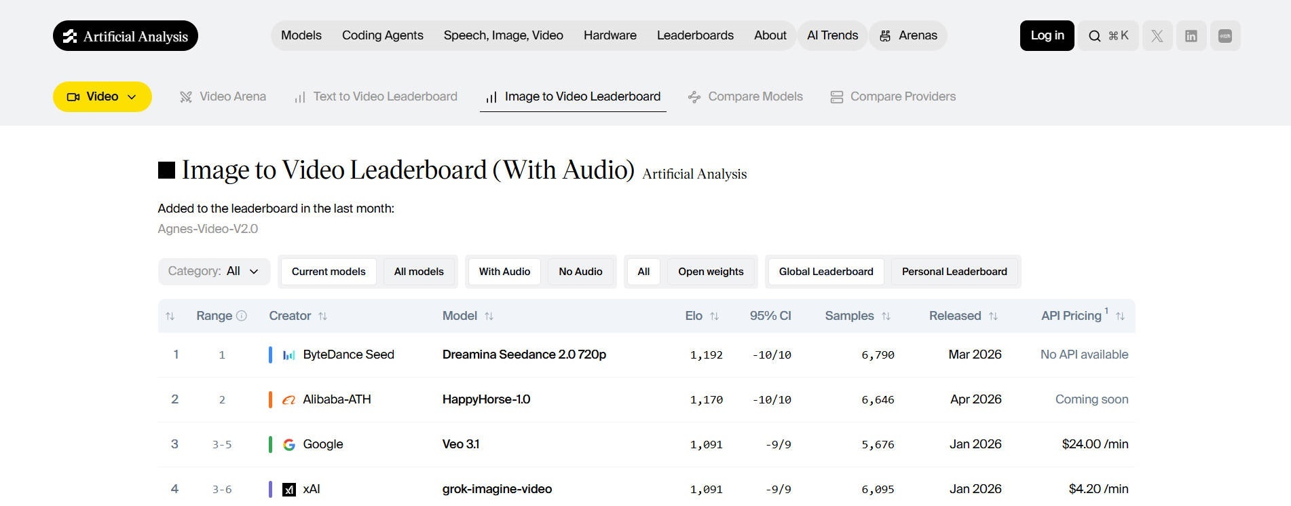The width and height of the screenshot is (1291, 506).
Task: Select the Current models filter
Action: click(x=329, y=272)
